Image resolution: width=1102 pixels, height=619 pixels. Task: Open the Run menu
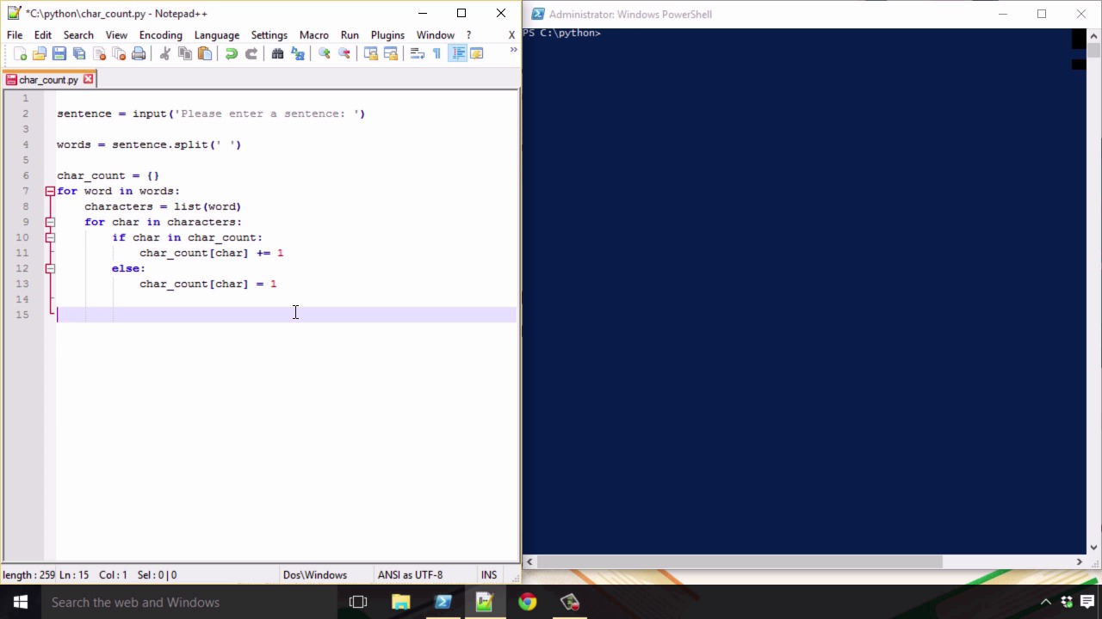(350, 35)
